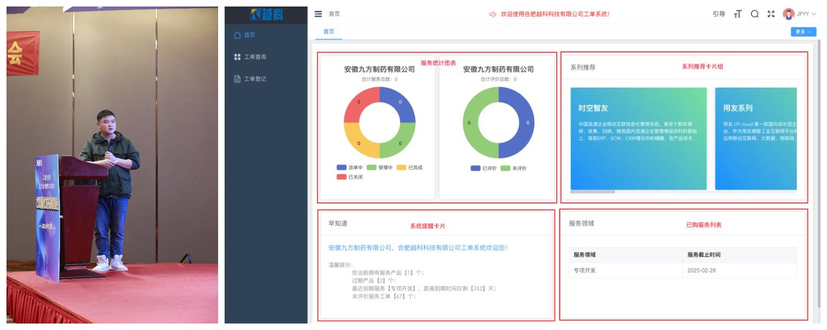Click the blue half of the rating donut

tap(527, 123)
